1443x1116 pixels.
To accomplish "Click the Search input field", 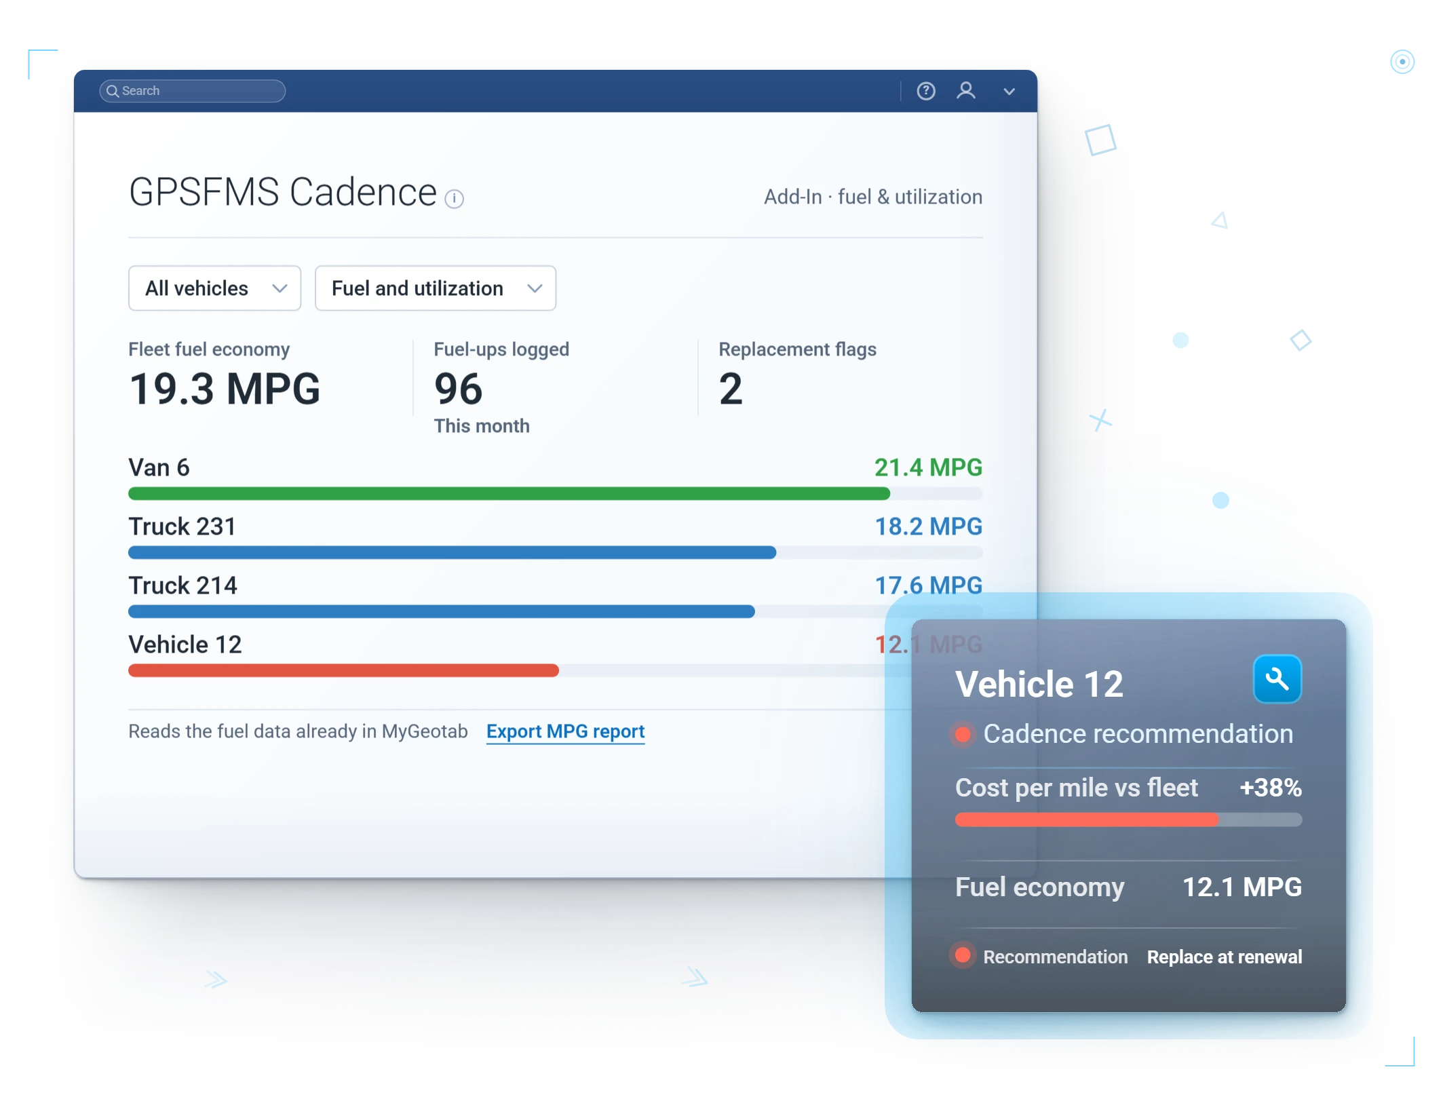I will tap(193, 91).
